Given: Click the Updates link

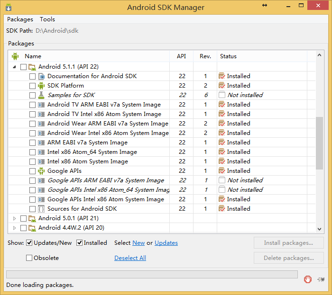Looking at the screenshot, I should 166,243.
